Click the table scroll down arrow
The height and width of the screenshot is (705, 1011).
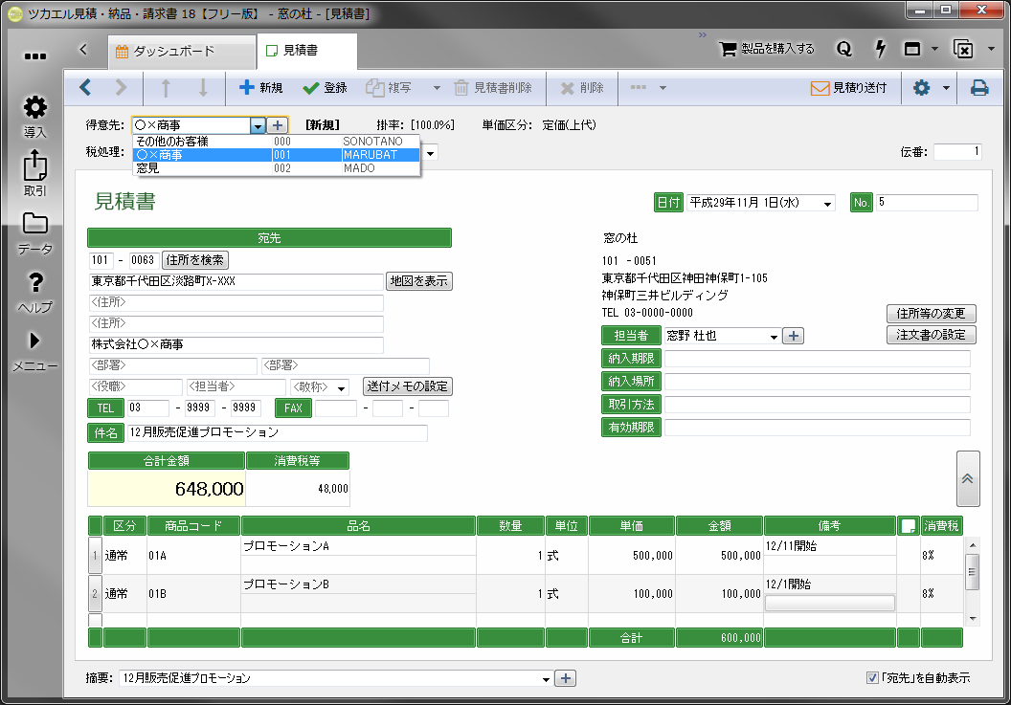(x=973, y=619)
